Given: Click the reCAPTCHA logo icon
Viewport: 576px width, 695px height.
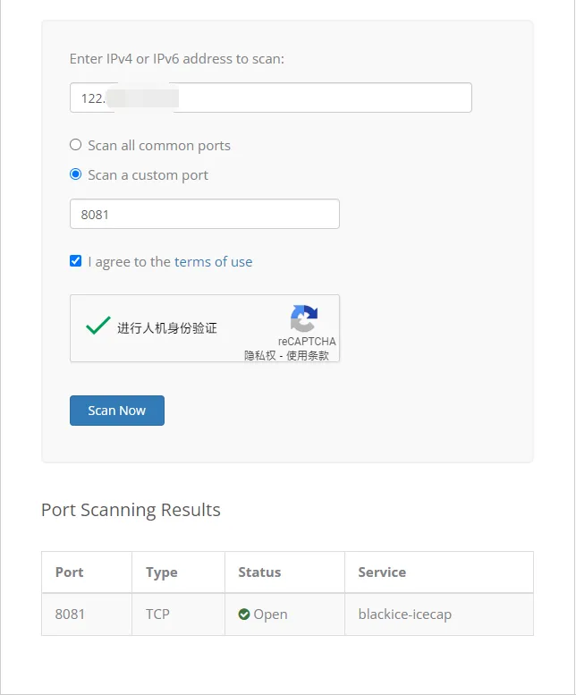Looking at the screenshot, I should pos(304,318).
